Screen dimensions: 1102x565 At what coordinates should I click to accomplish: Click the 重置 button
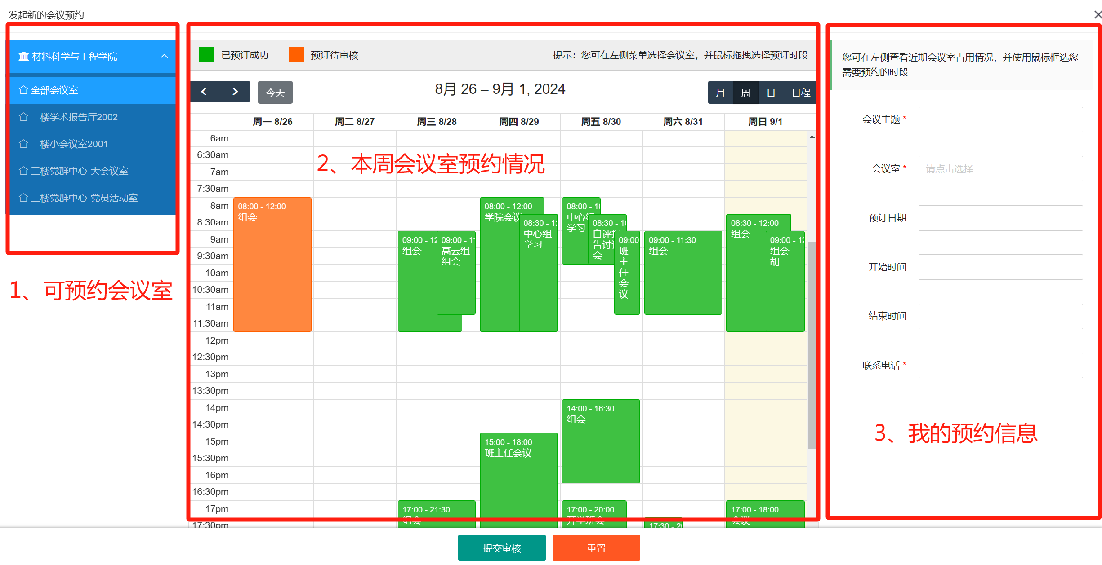596,548
